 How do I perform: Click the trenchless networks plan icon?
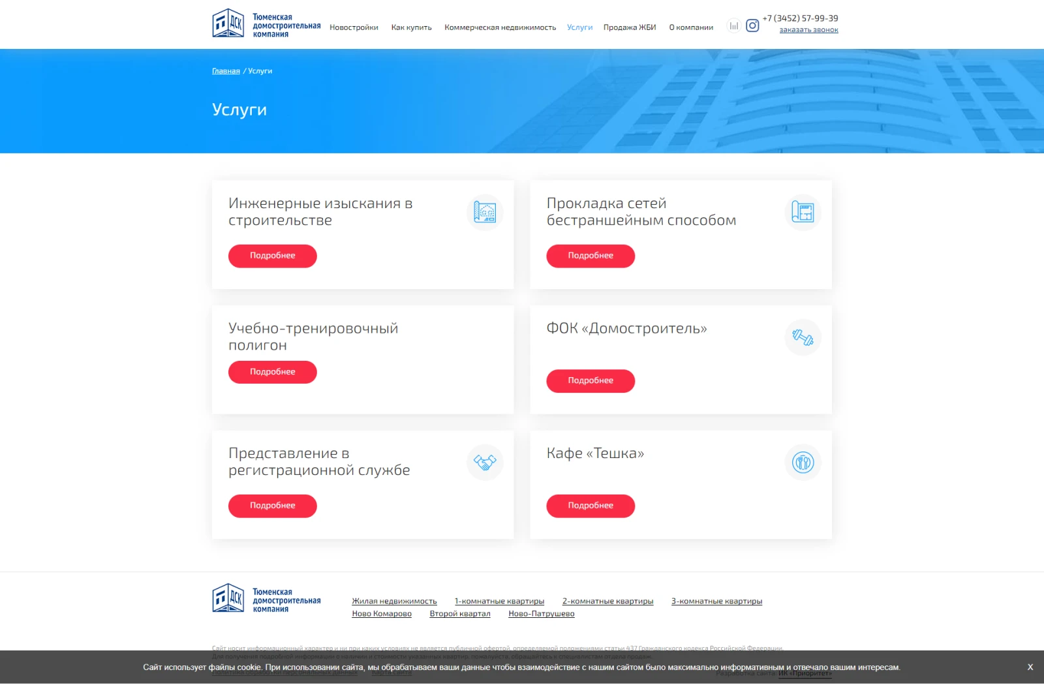click(803, 212)
